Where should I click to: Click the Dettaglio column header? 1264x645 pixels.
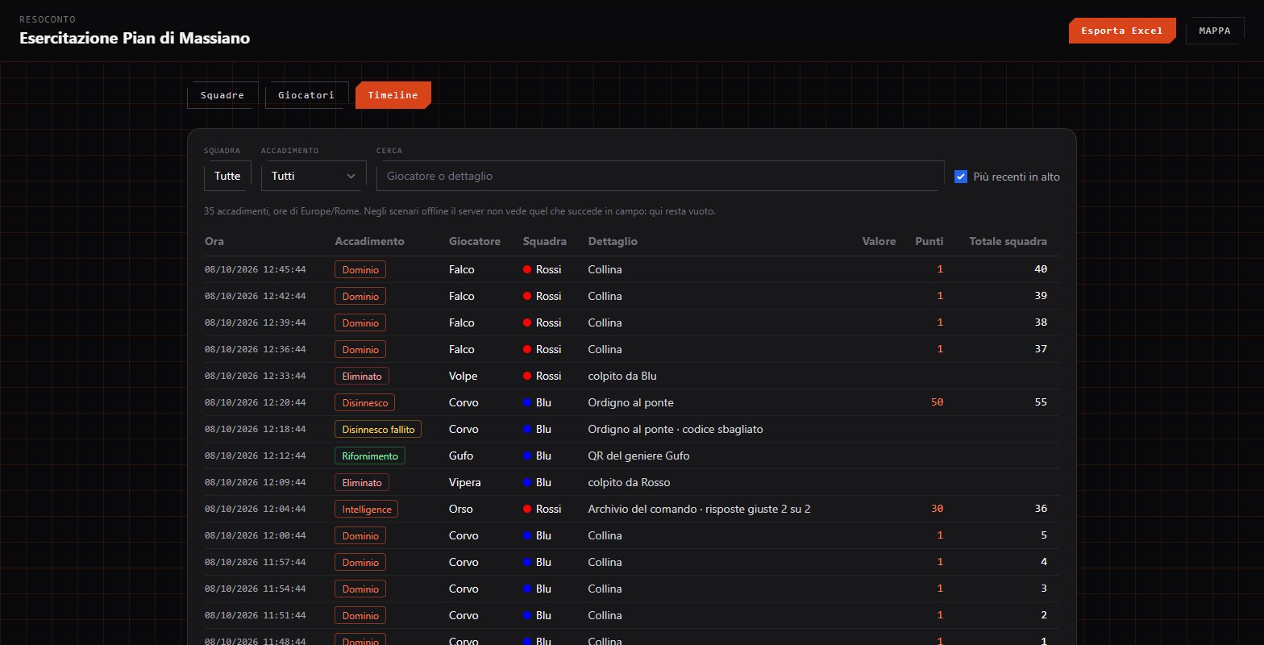click(x=613, y=241)
